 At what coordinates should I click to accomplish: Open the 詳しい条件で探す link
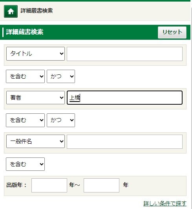pyautogui.click(x=165, y=203)
